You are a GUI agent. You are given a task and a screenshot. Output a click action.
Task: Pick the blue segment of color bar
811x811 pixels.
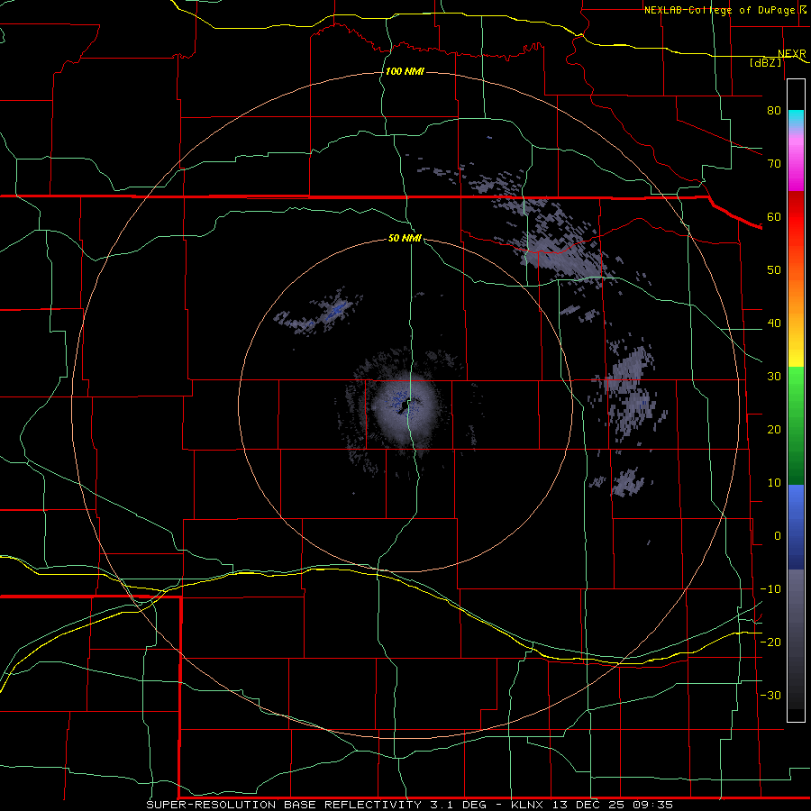[796, 526]
